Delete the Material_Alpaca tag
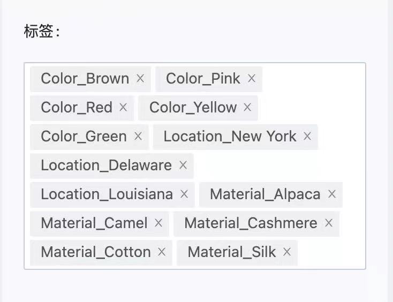The image size is (393, 302). click(332, 194)
